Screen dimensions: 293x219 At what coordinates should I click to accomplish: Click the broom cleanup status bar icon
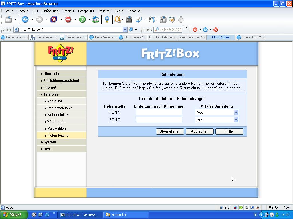click(x=257, y=208)
